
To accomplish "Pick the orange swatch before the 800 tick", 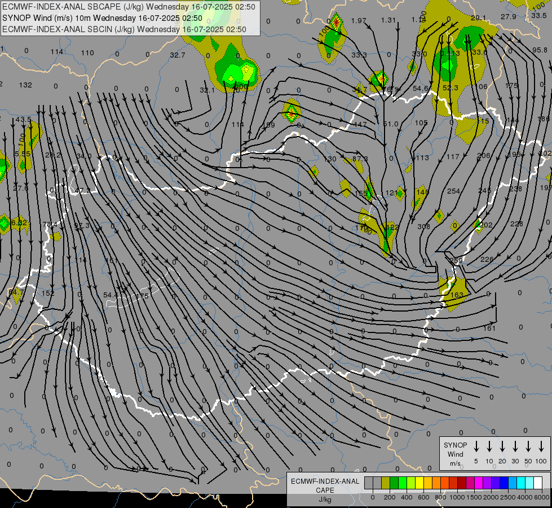I will (436, 483).
